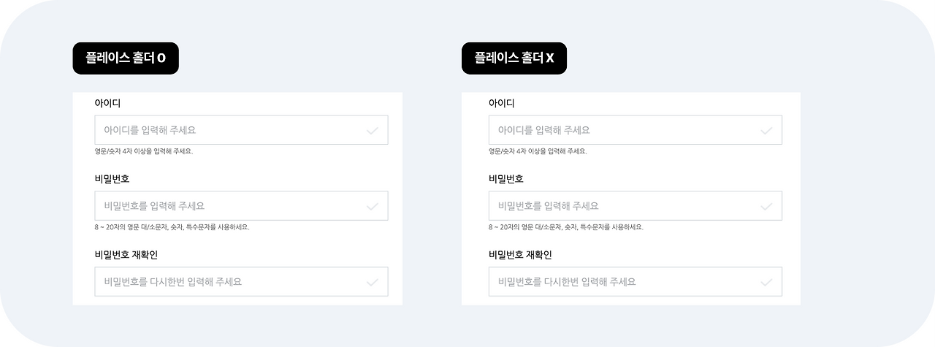935x347 pixels.
Task: Focus the 비밀번호 input under 플레이스 홀더 O
Action: [241, 206]
